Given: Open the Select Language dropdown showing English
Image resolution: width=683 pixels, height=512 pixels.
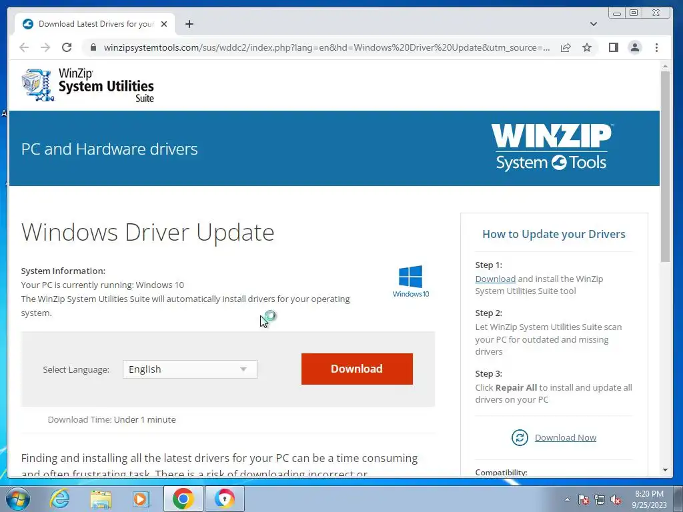Looking at the screenshot, I should 190,369.
